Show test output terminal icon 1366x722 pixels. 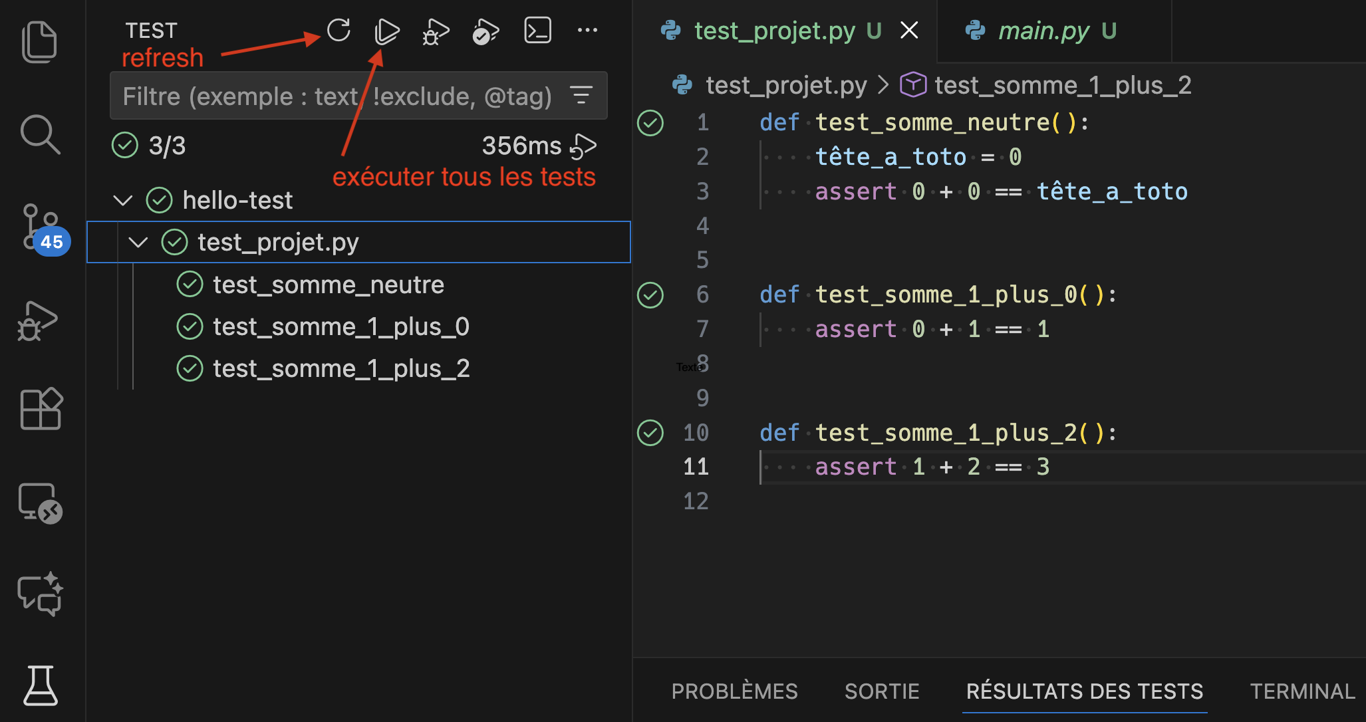537,31
